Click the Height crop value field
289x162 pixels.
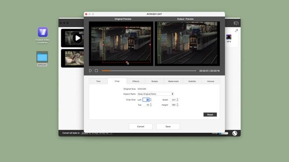pyautogui.click(x=173, y=105)
